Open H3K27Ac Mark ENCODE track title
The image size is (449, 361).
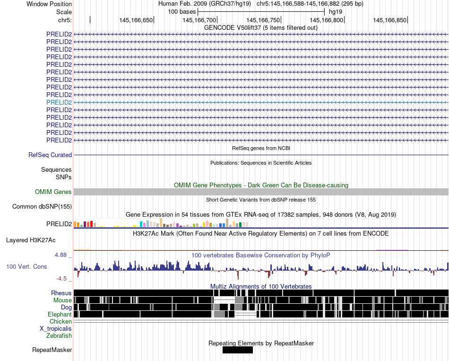pos(261,233)
